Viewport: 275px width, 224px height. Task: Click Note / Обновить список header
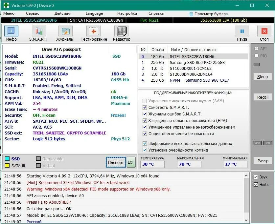(x=194, y=50)
